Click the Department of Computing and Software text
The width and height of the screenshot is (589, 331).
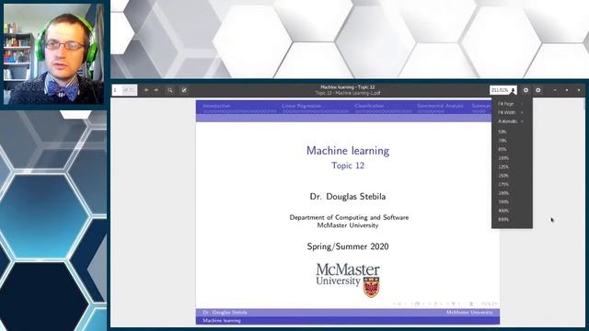[x=349, y=217]
